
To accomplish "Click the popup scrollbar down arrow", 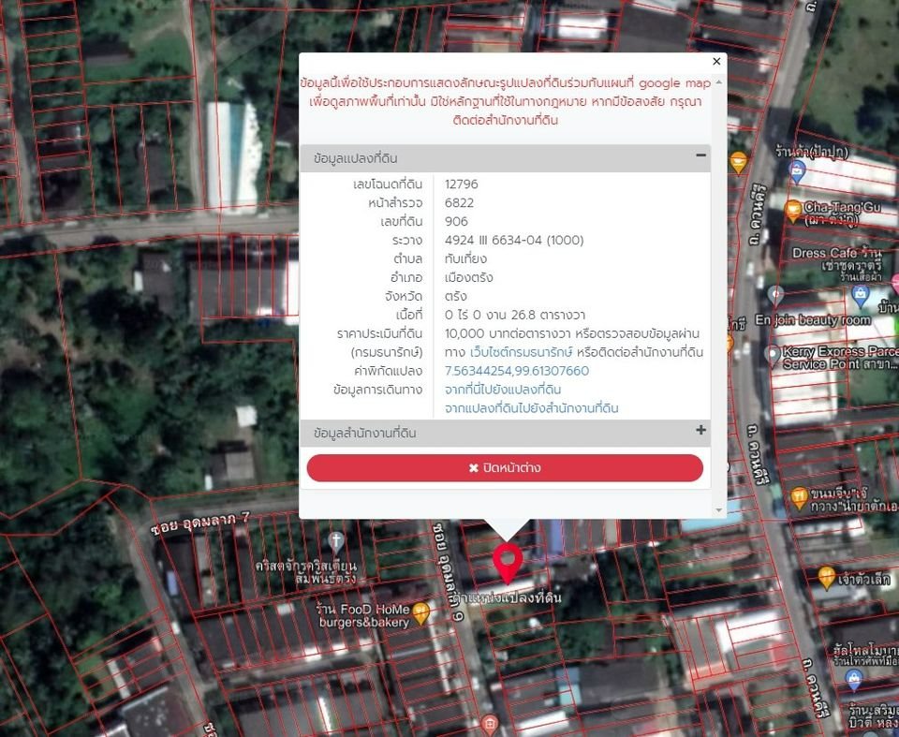I will tap(719, 510).
